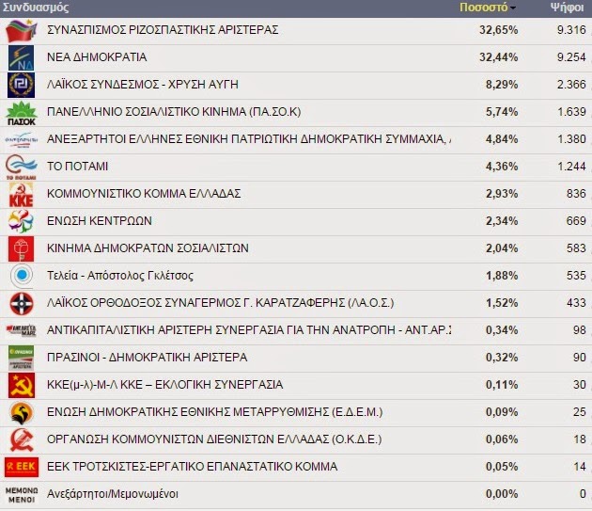Click the Ένωση Κεντρώων colorful logo
The width and height of the screenshot is (592, 511).
pos(21,222)
